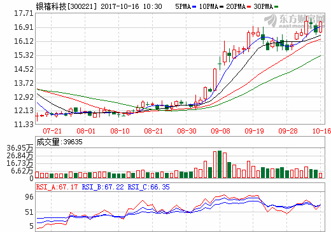This screenshot has height=232, width=331.
Task: Click price axis label 17.71
Action: coord(24,13)
